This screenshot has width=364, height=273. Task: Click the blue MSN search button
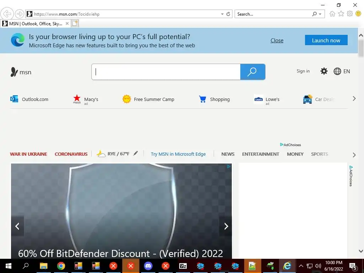[x=253, y=72]
